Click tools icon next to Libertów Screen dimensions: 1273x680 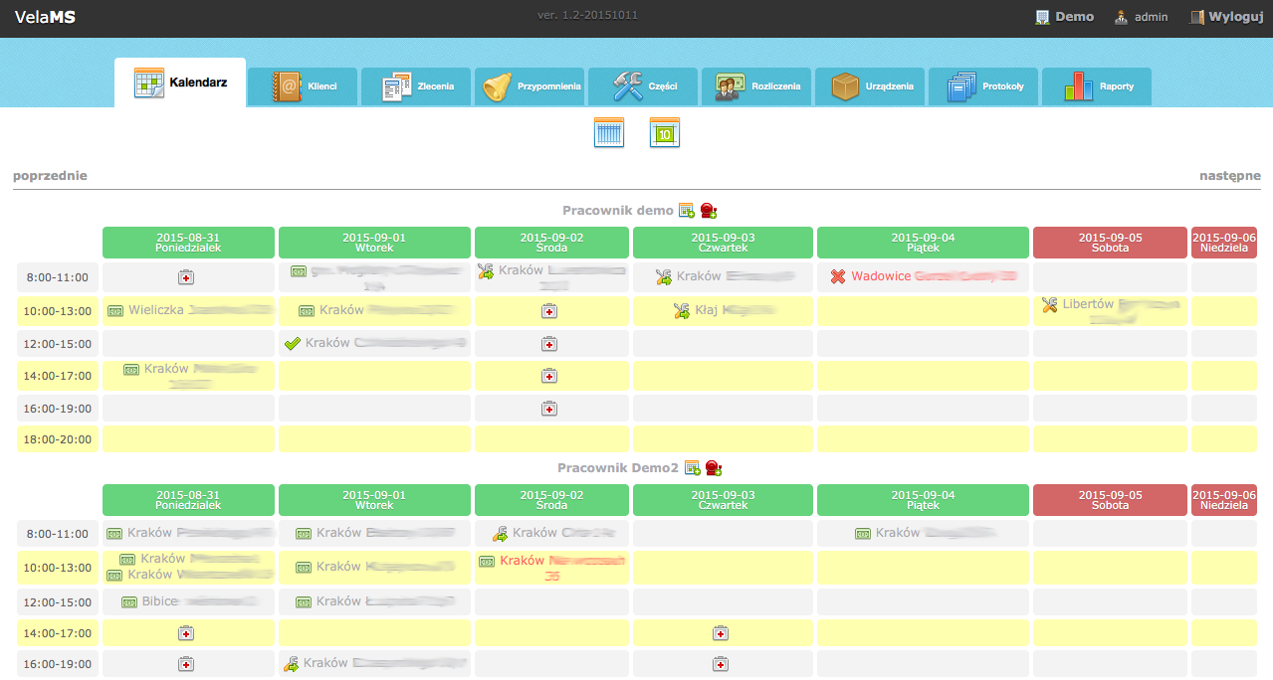pos(1049,304)
